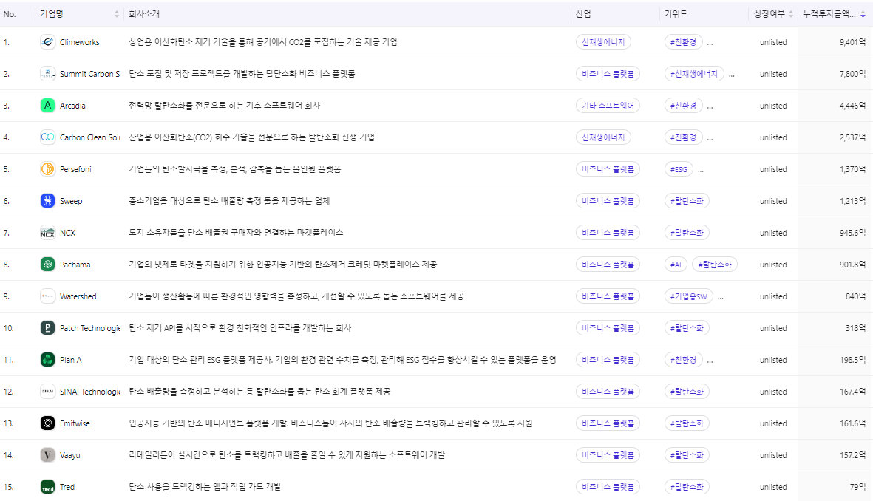The image size is (873, 501).
Task: Click the 신재생에너지 industry tag for Climeworks
Action: coord(603,41)
